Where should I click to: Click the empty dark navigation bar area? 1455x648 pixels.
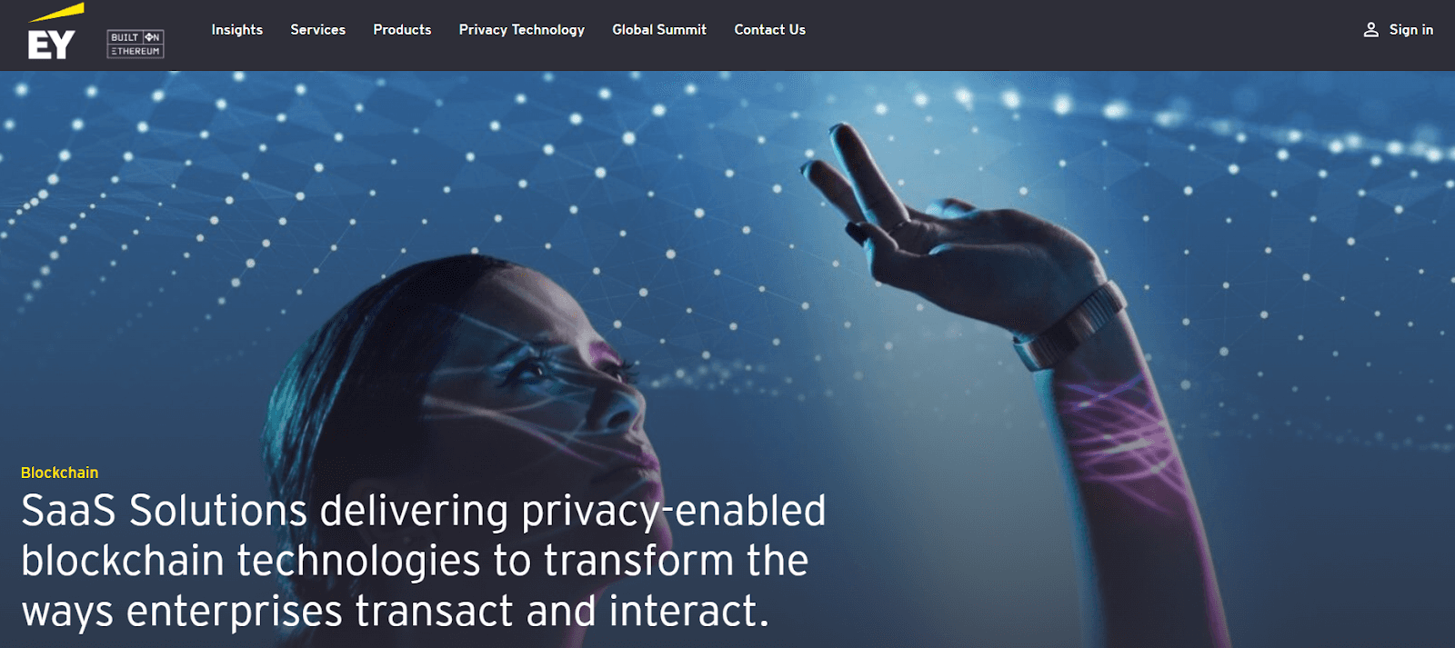[1082, 35]
